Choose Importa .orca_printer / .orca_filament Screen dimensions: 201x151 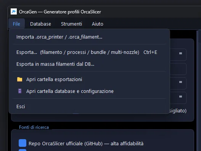coord(89,37)
